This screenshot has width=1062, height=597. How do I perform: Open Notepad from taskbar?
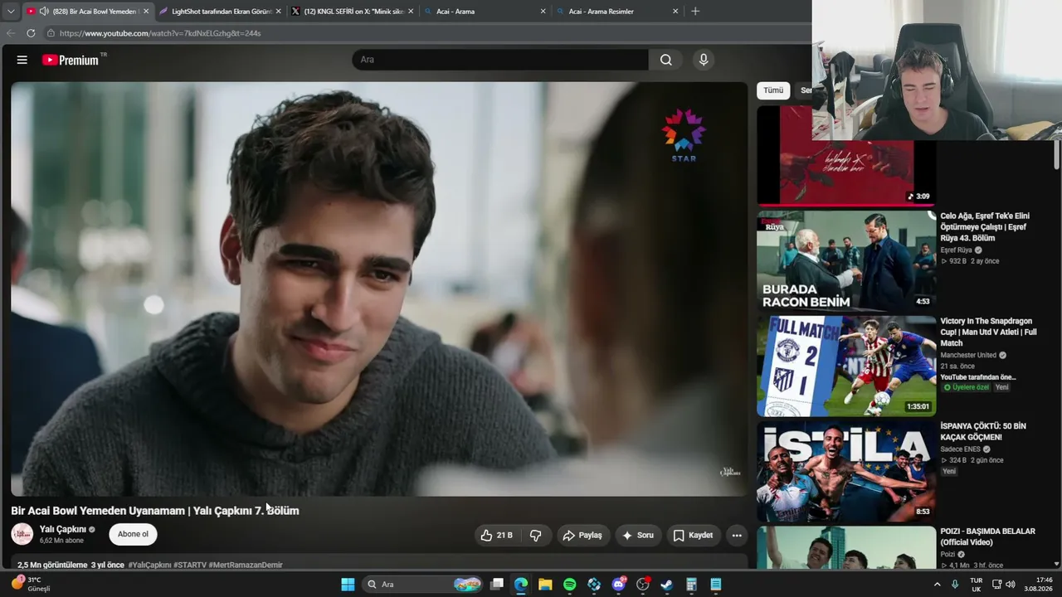[716, 585]
